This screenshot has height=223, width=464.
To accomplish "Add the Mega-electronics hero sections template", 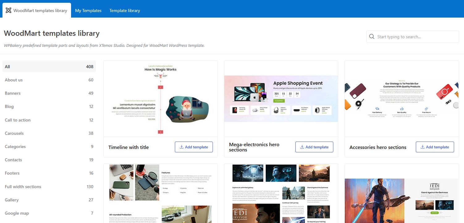I will [x=314, y=147].
